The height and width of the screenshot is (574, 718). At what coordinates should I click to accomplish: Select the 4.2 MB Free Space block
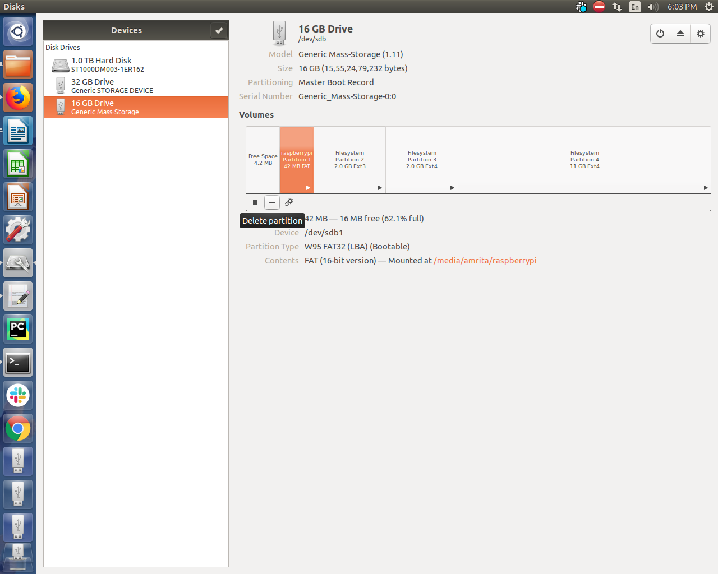pos(263,160)
